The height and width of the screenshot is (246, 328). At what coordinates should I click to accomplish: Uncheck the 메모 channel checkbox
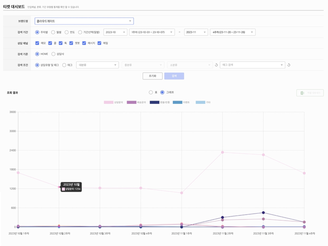37,43
